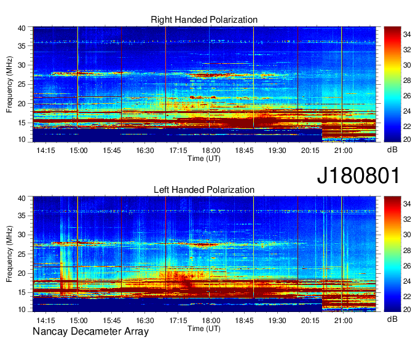Click the 18:45 time tick on Right Handed plot
Viewport: 418px width, 339px height.
coord(244,150)
